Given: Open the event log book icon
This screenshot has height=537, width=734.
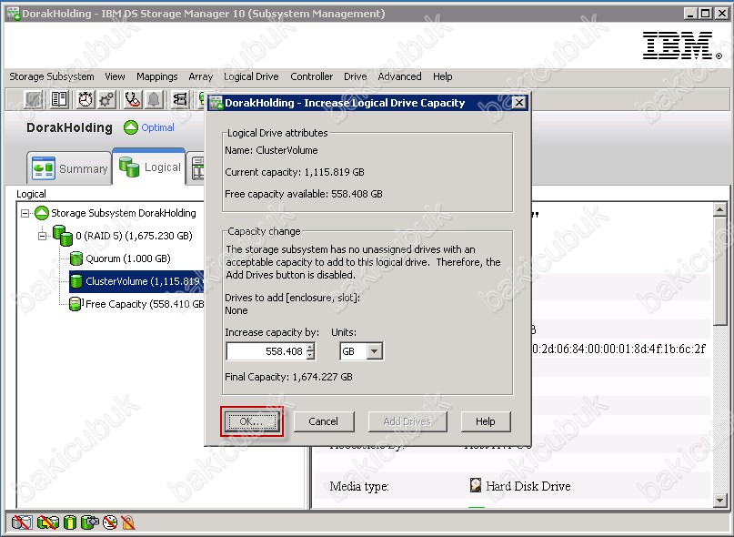Looking at the screenshot, I should click(59, 99).
